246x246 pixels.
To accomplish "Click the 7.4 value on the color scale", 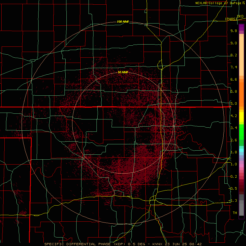I will click(x=234, y=67).
